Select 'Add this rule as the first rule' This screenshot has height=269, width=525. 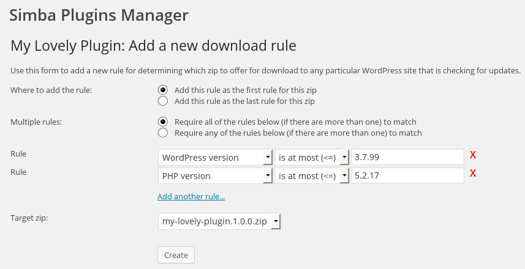(x=163, y=90)
